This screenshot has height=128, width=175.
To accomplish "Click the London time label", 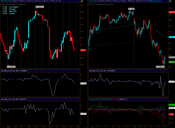I will pyautogui.click(x=12, y=14).
